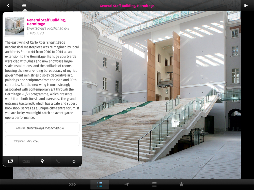
Task: Open the favourites star tab in bottom bar
Action: 181,184
